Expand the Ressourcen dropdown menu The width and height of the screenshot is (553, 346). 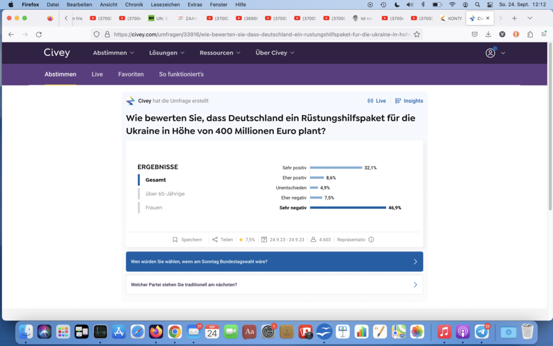coord(220,53)
